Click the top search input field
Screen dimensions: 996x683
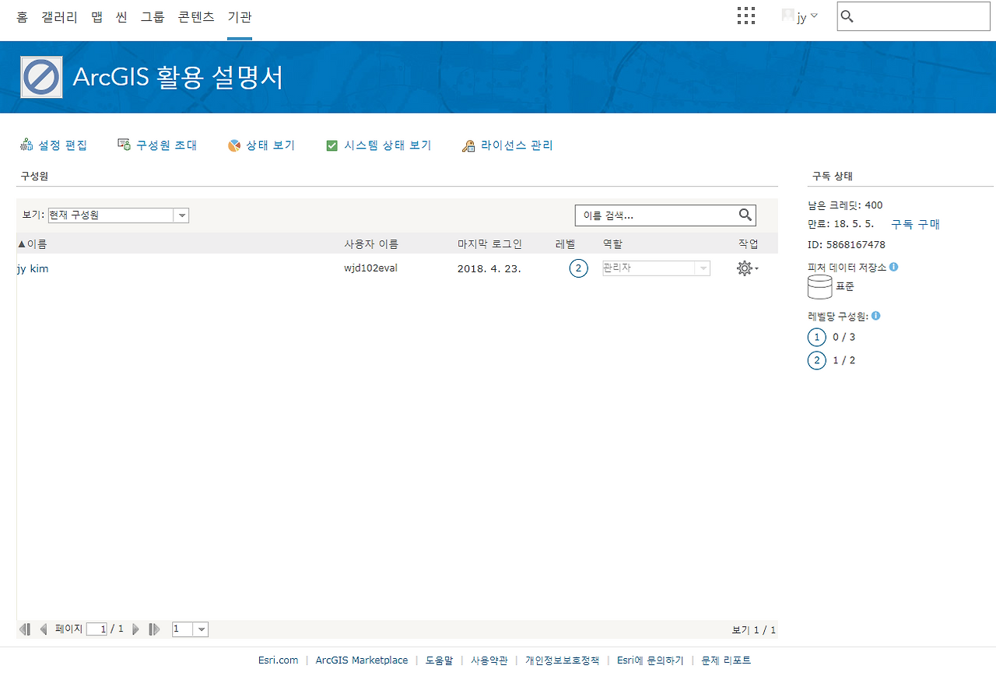click(x=914, y=16)
